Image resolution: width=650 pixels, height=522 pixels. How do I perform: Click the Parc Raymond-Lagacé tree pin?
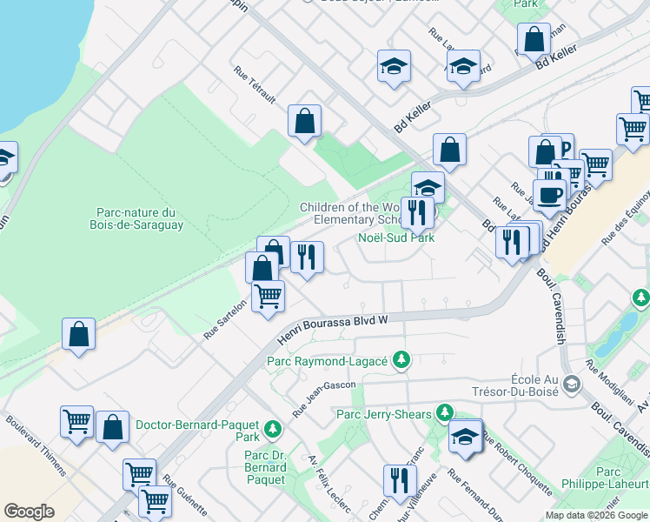click(401, 360)
